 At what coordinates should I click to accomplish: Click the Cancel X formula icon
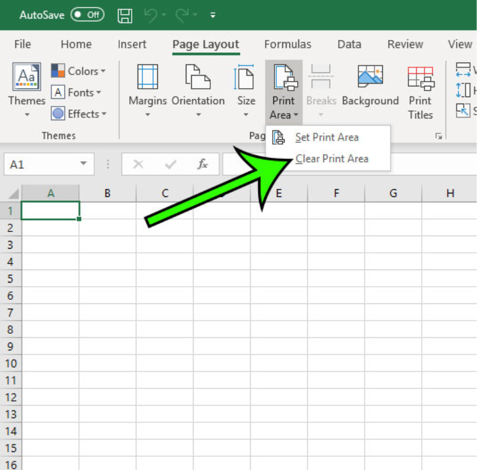[x=138, y=164]
